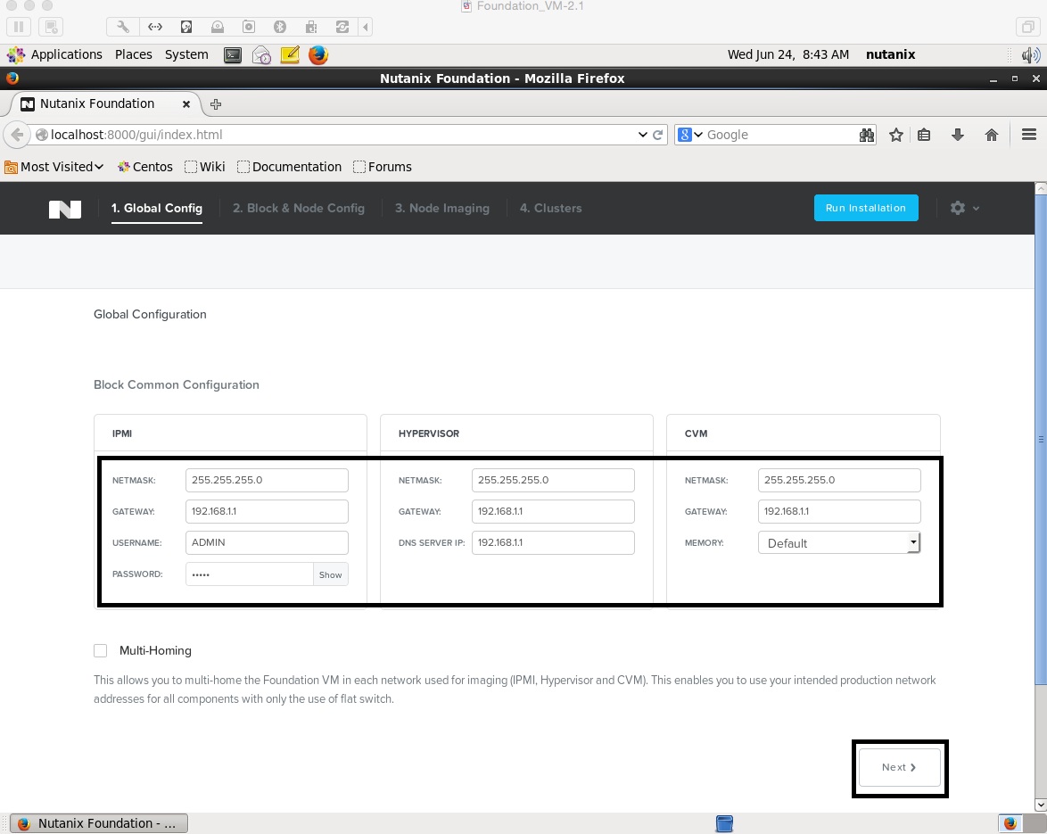Show the IPMI password
The width and height of the screenshot is (1047, 834).
click(330, 574)
